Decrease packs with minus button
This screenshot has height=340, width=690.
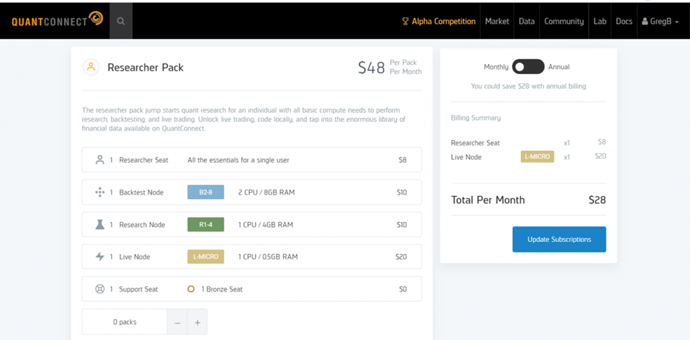(177, 322)
